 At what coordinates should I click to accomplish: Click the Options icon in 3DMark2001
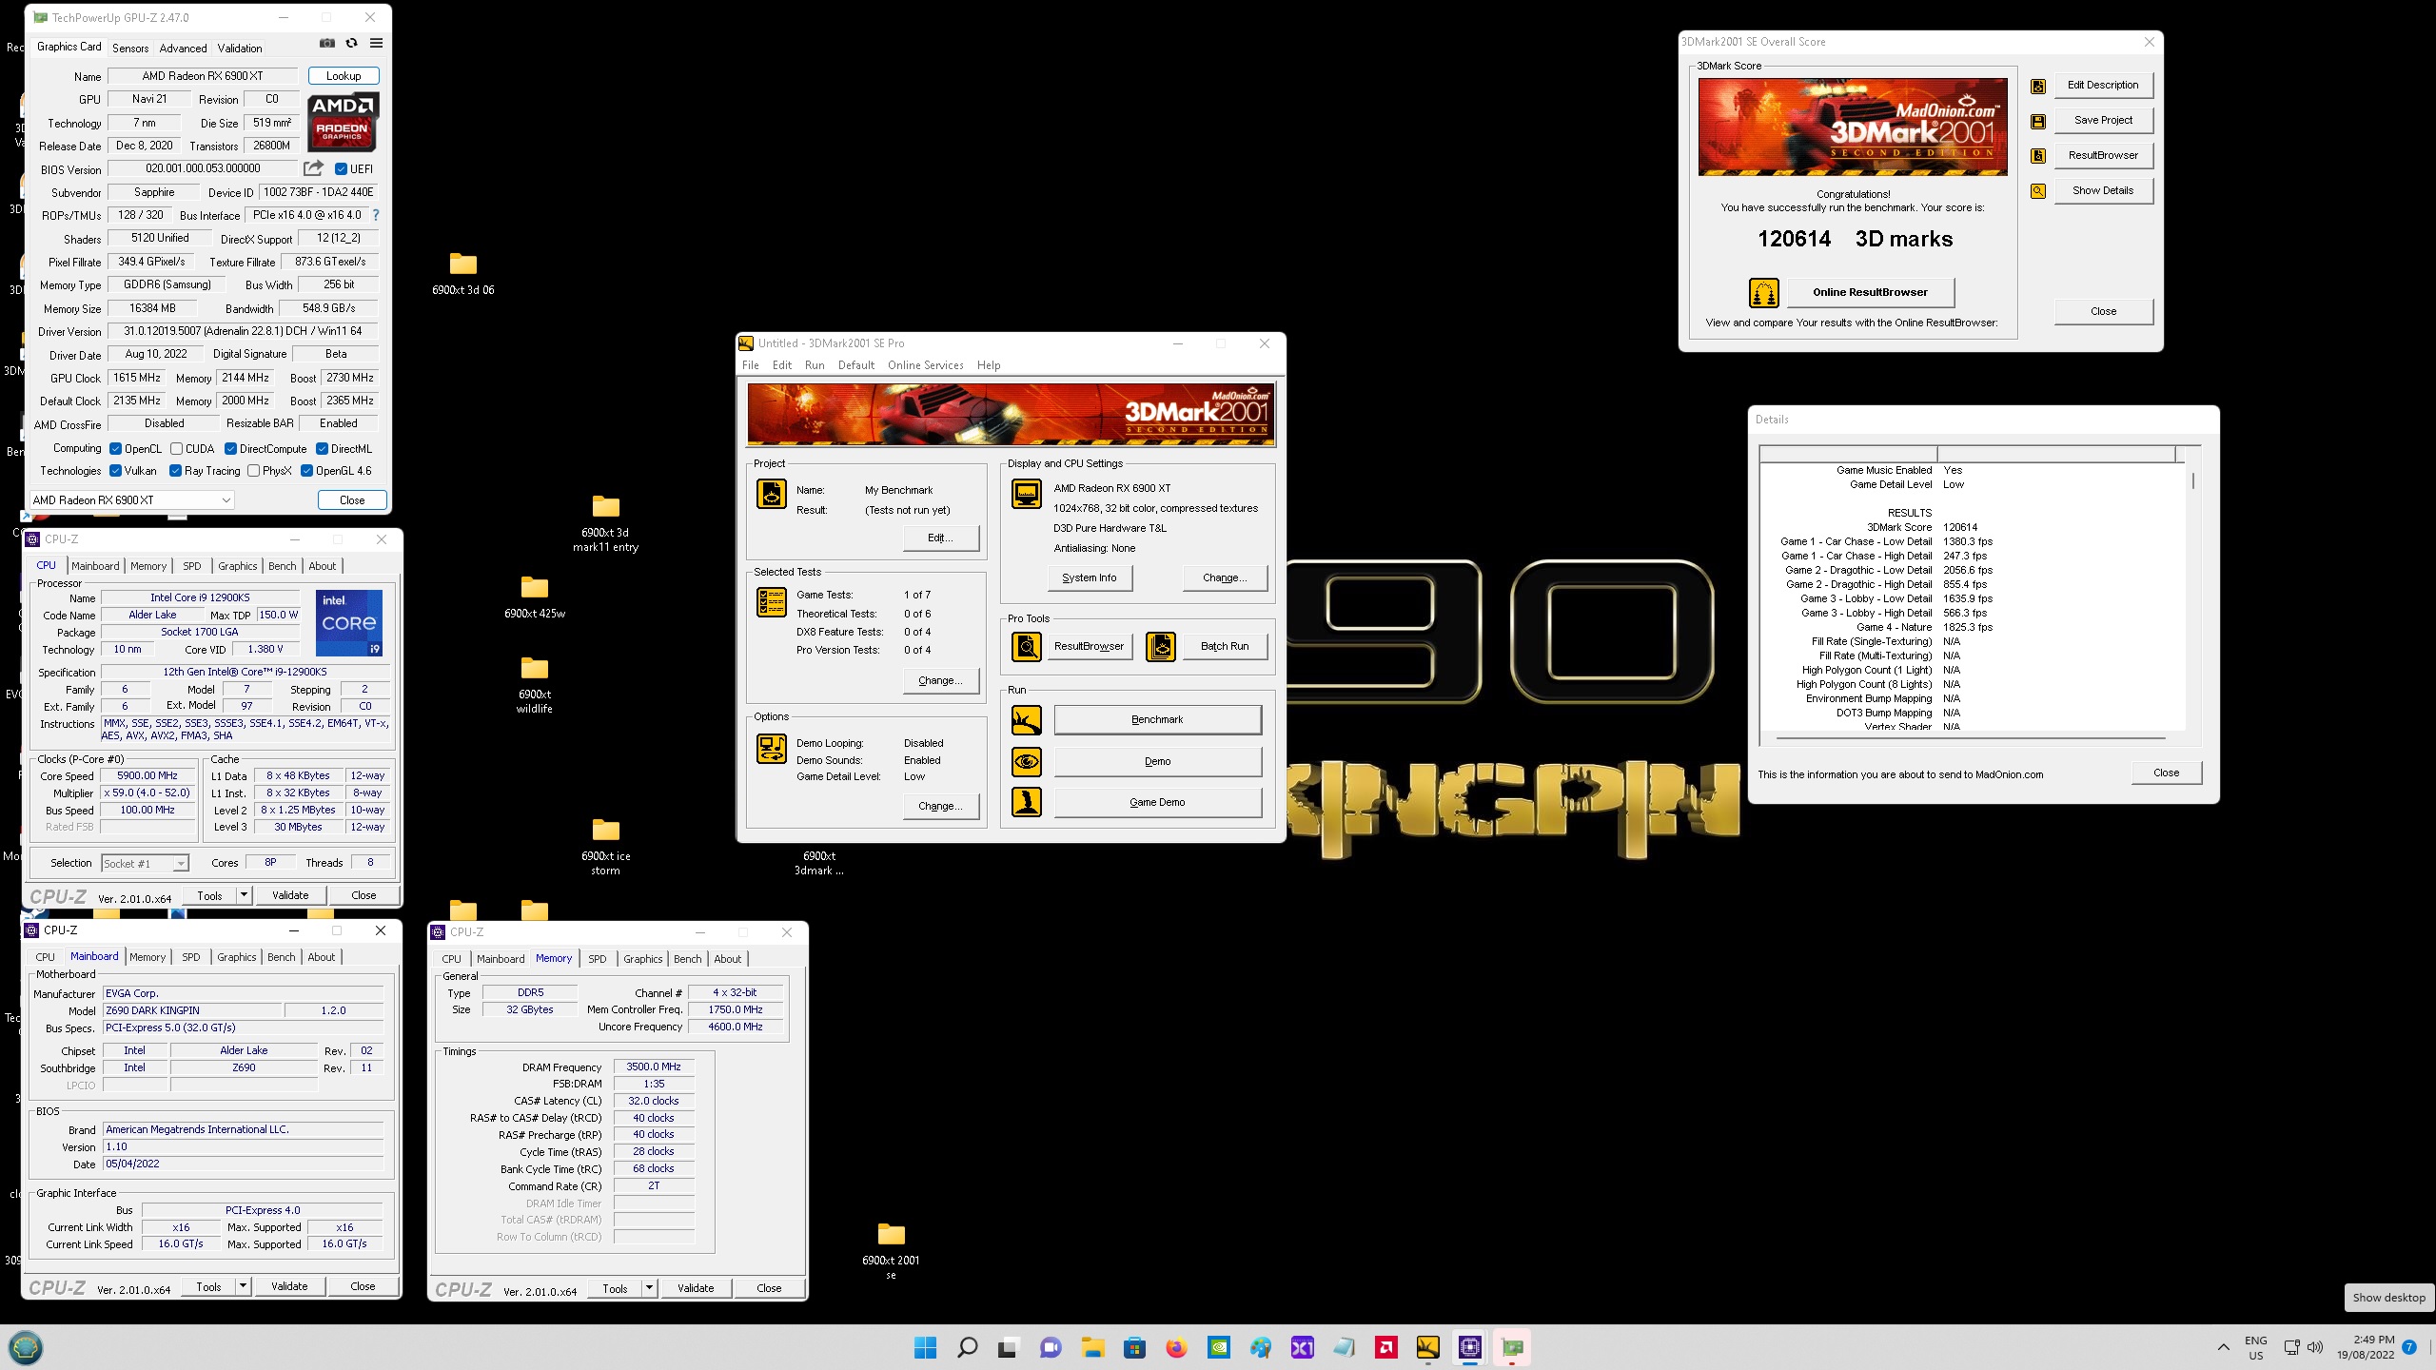771,749
